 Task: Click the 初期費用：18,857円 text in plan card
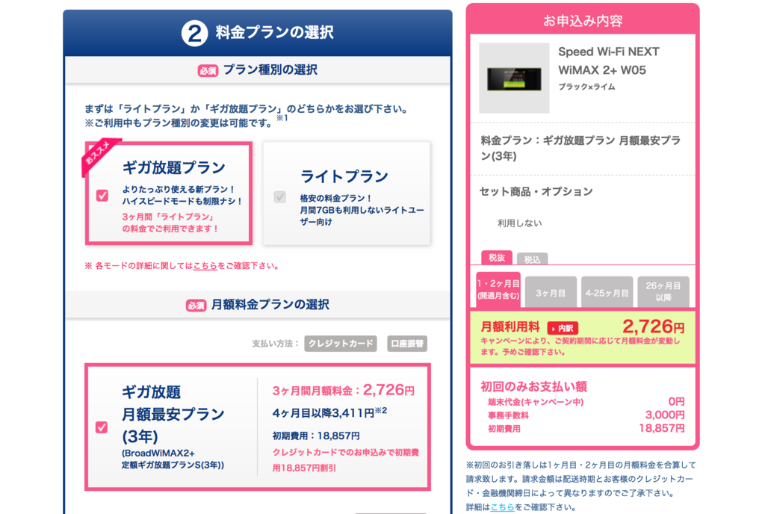click(x=316, y=436)
